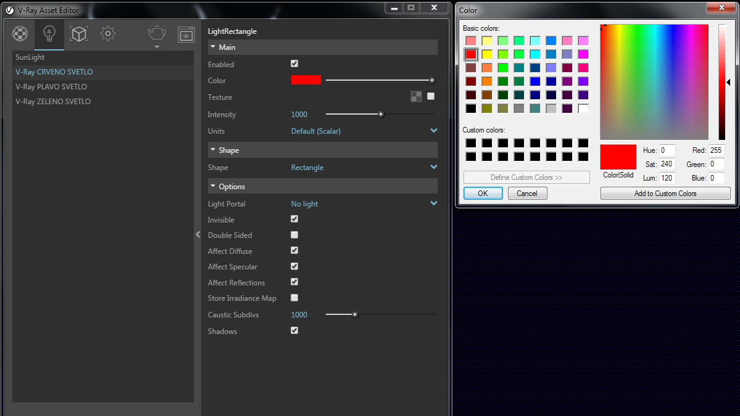Open the Geometry tab cube icon
The height and width of the screenshot is (416, 740).
coord(79,33)
